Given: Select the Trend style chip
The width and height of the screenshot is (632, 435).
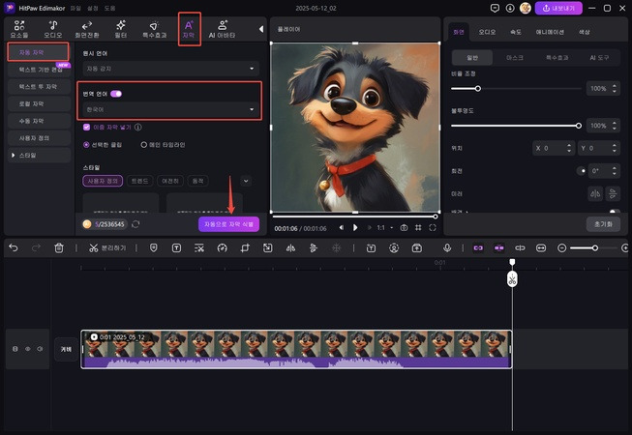Looking at the screenshot, I should click(x=140, y=181).
